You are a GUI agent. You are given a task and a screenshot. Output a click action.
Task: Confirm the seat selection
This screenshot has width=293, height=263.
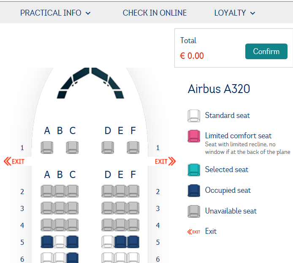point(266,51)
